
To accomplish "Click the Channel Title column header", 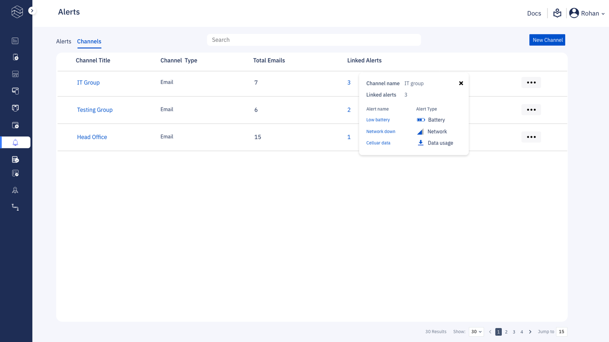I will (93, 60).
